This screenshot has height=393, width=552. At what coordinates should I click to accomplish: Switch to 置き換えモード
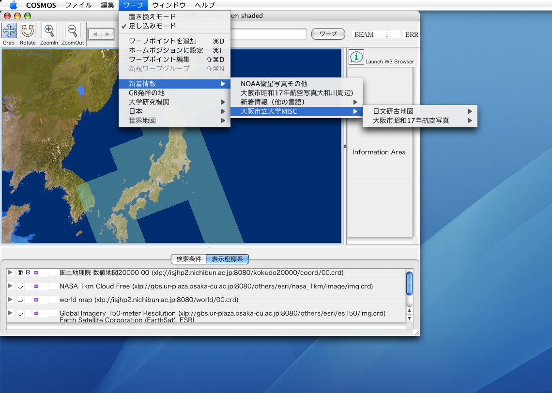(x=175, y=16)
